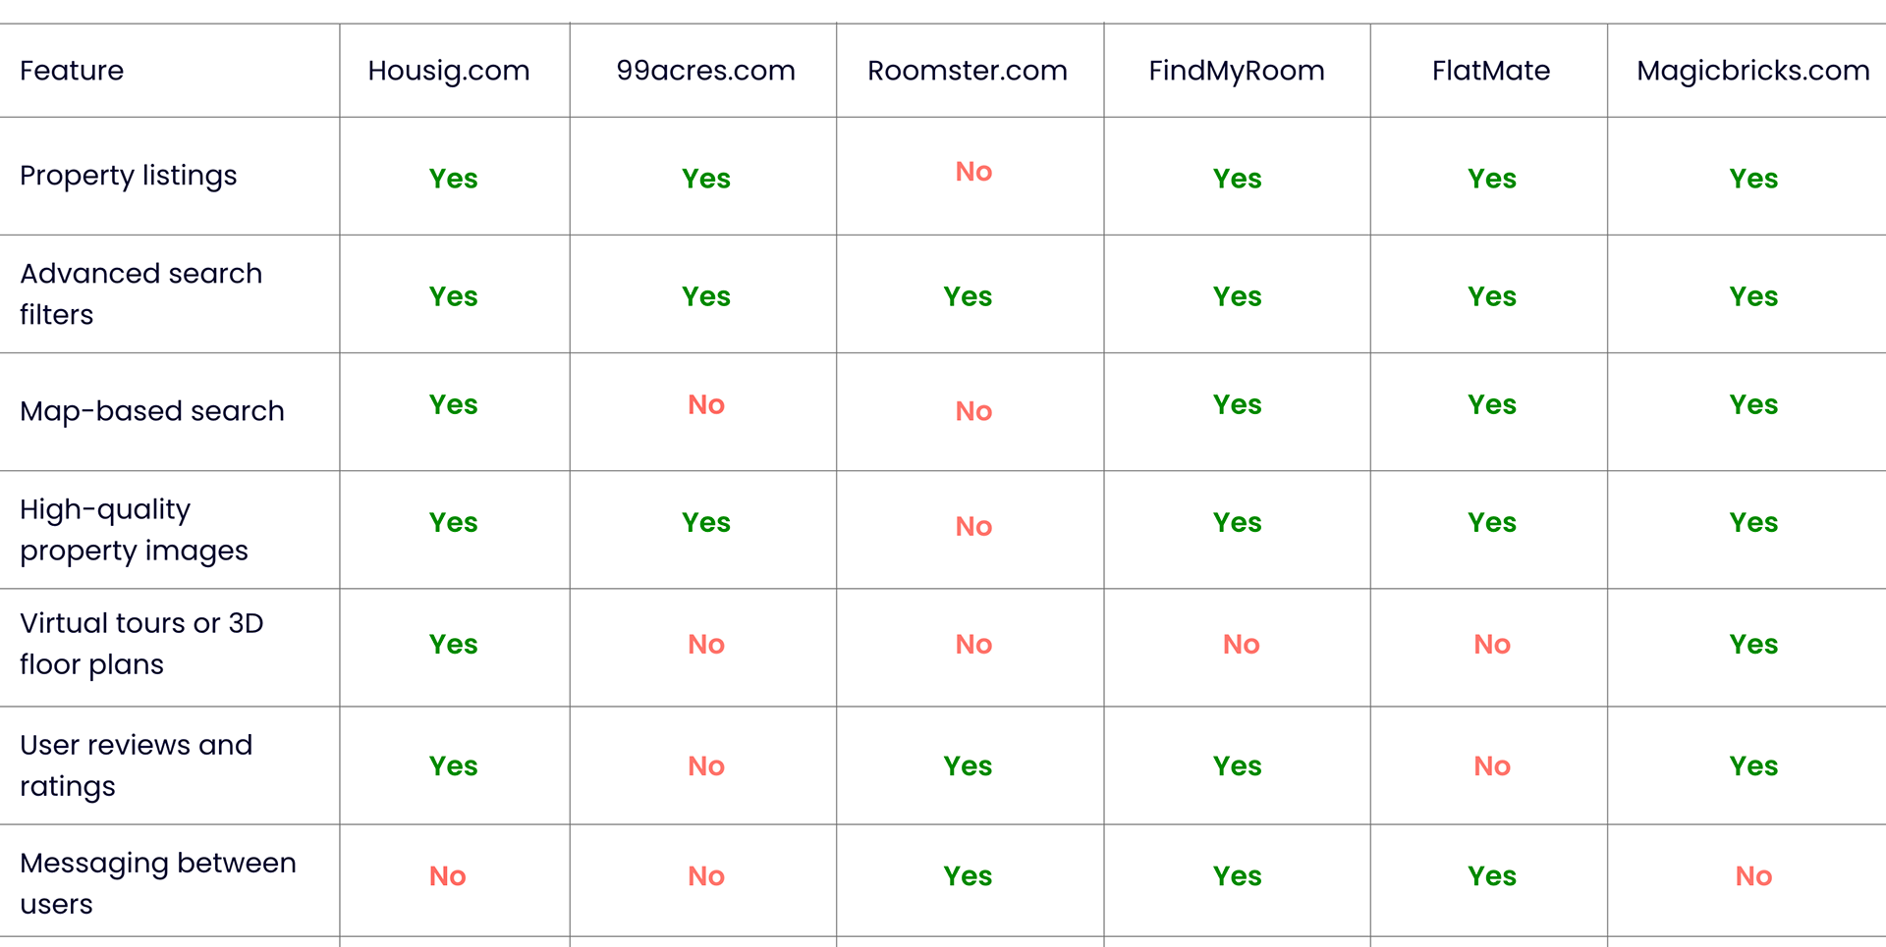The height and width of the screenshot is (947, 1886).
Task: Select Housig.com's No for Messaging between users
Action: 448,876
